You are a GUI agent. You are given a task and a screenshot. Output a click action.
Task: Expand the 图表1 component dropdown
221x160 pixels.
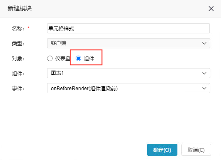[129, 73]
